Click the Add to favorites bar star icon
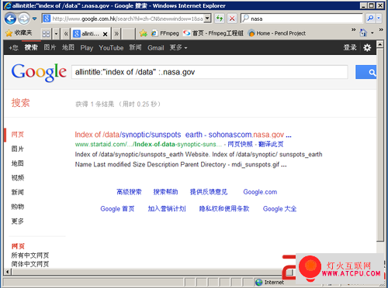Screen dimensions: 388x288 tap(143, 33)
